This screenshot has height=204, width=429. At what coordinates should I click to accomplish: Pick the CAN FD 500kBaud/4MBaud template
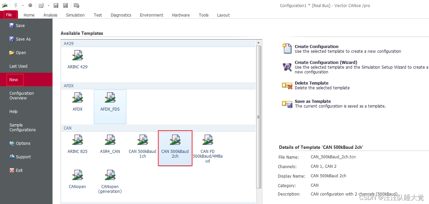coord(208,149)
